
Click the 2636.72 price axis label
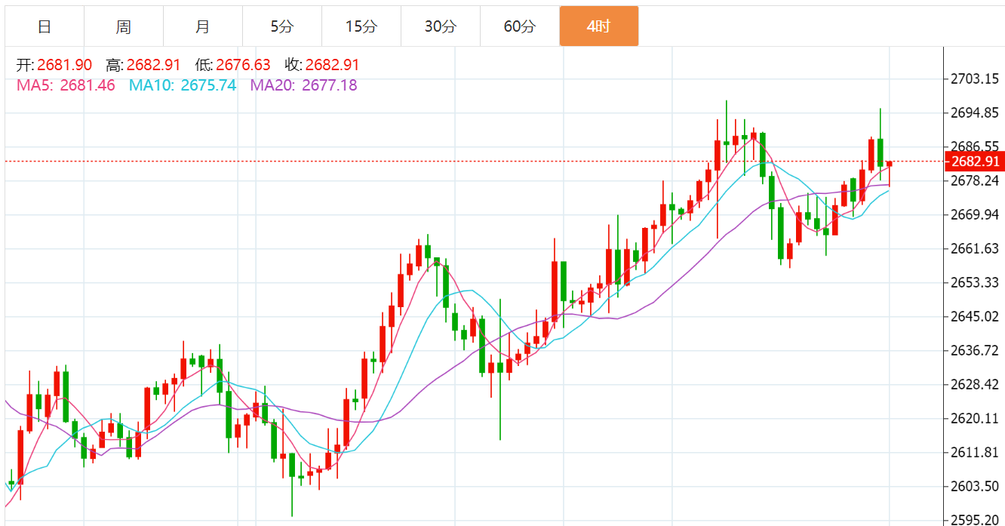976,351
